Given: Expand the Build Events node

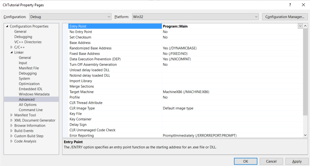Looking at the screenshot, I should [x=12, y=131].
